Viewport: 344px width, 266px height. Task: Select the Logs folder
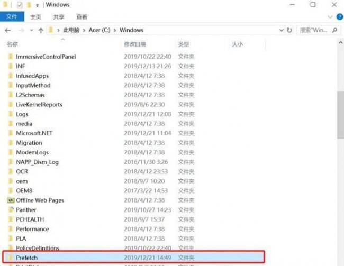(x=22, y=114)
